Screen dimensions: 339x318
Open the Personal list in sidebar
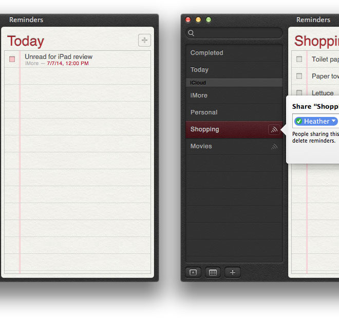click(234, 112)
